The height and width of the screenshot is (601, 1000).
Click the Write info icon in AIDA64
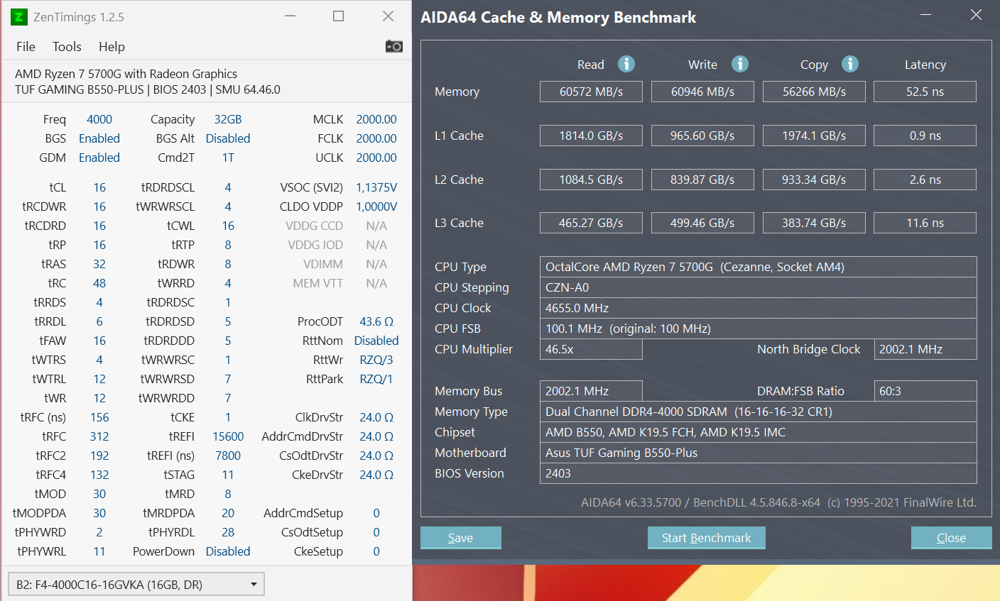(x=740, y=64)
